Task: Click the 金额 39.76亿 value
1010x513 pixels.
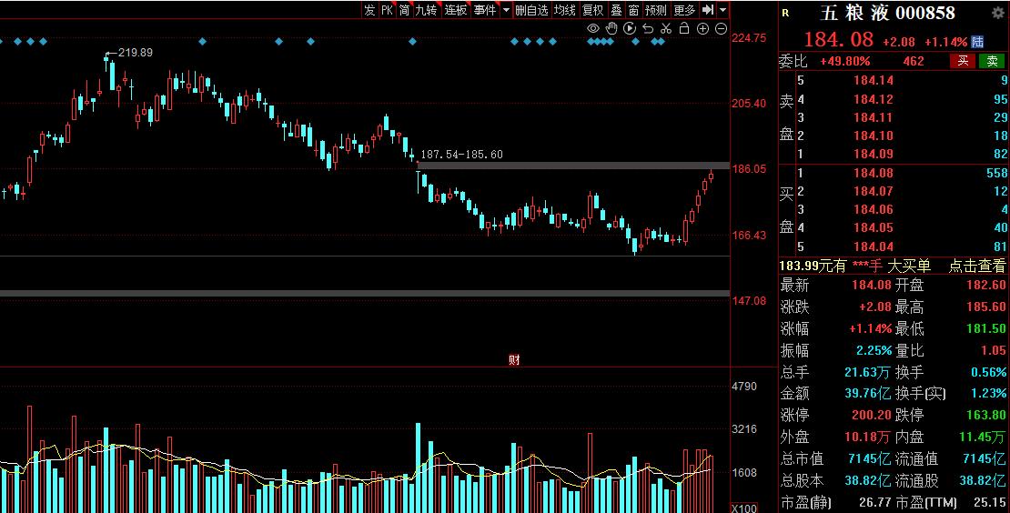Action: click(x=868, y=393)
